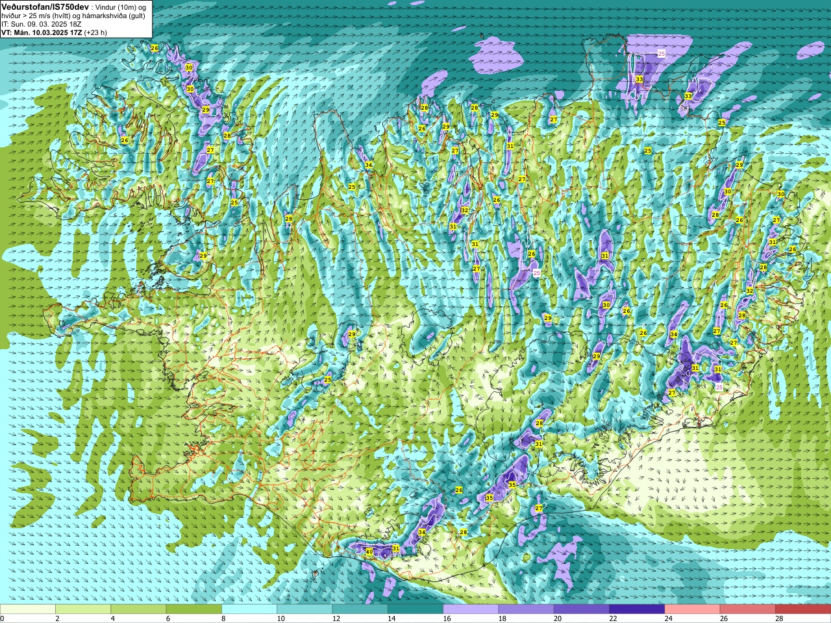
Task: Click the hviður > 25 m/s description line
Action: [x=73, y=16]
